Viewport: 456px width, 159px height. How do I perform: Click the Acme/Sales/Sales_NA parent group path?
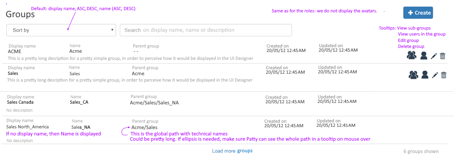[x=154, y=103]
